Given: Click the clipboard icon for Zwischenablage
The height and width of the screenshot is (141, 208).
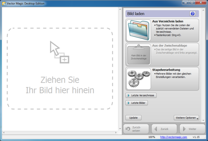Looking at the screenshot, I should coord(139,54).
